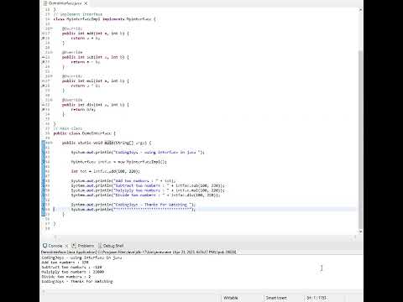Click the return a/b statement

[83, 109]
